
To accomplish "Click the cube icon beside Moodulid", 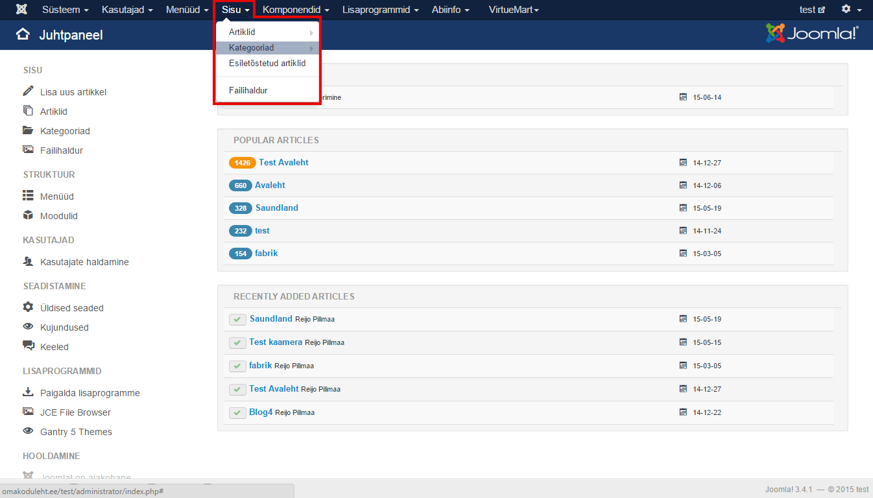I will click(28, 215).
